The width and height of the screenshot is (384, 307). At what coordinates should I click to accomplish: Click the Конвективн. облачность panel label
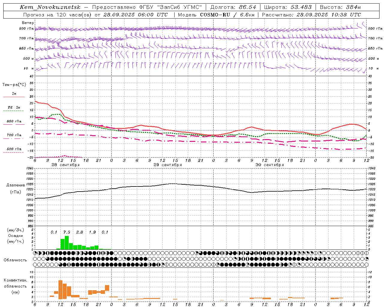15,283
